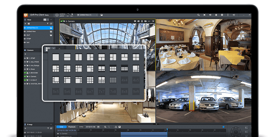Toggle eye icon for QIoT view
Viewport: 275px width, 137px height.
(x=25, y=35)
